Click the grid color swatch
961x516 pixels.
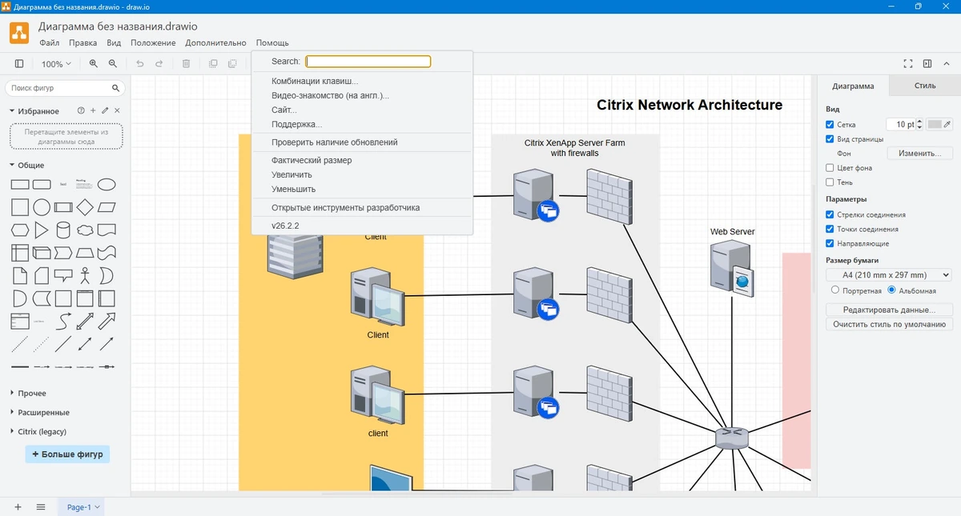click(x=935, y=125)
